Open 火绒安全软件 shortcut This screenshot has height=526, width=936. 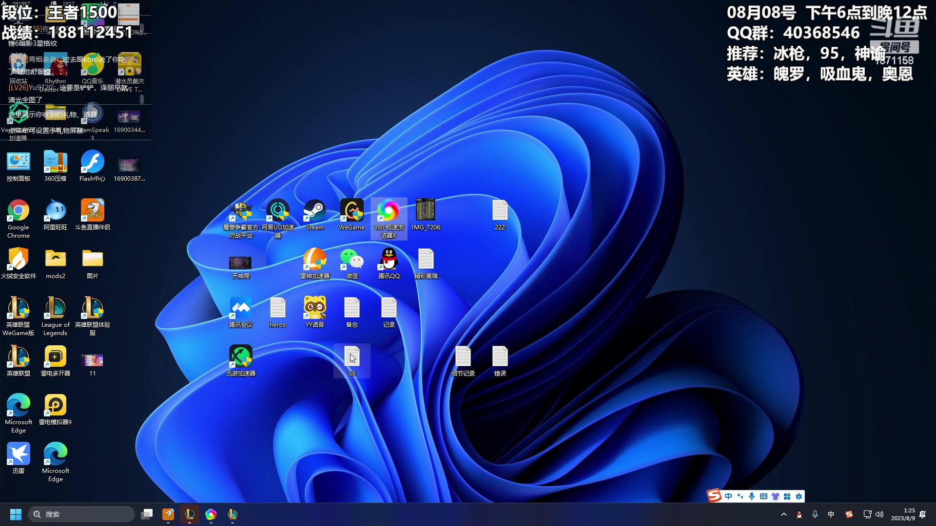pos(19,263)
